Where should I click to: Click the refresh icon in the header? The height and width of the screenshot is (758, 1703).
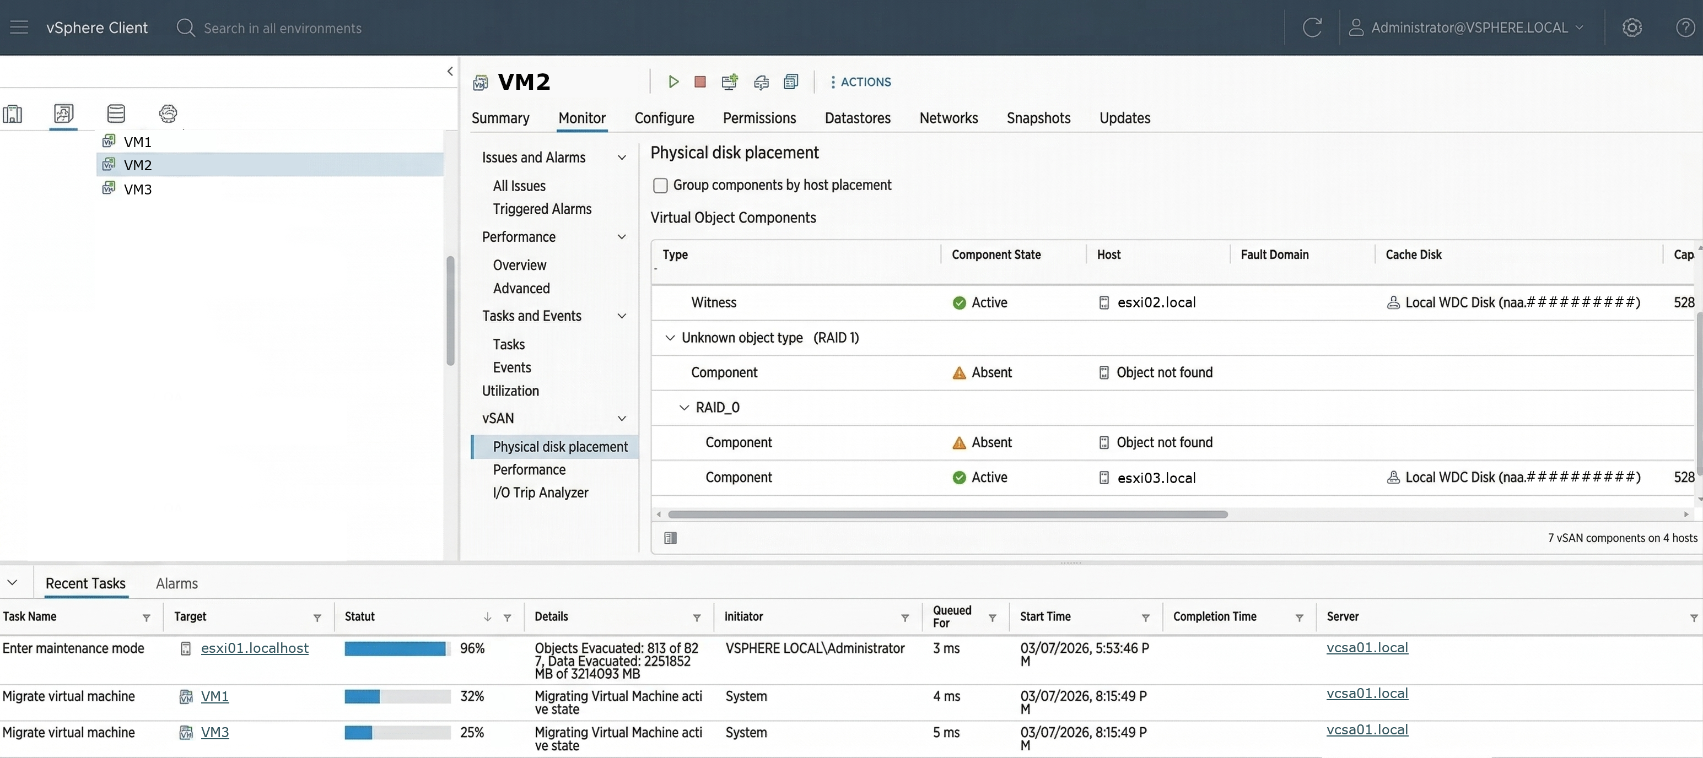[x=1312, y=28]
